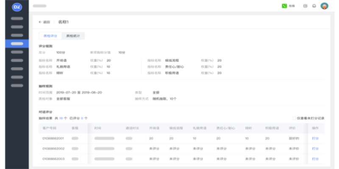Click 打分 for customer 01088882003

pos(315,159)
